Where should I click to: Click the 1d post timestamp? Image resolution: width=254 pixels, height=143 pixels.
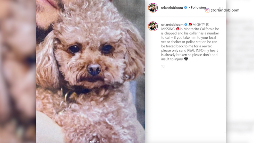point(163,66)
